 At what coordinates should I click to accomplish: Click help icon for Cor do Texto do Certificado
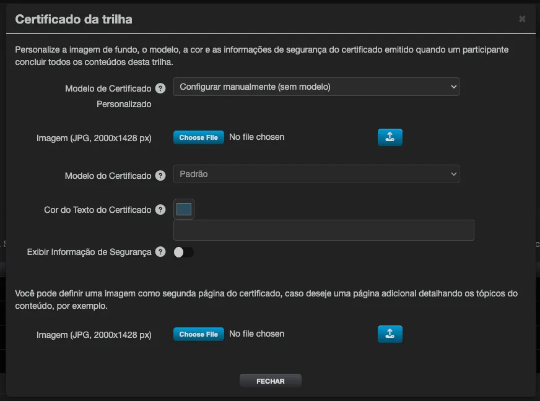tap(160, 210)
